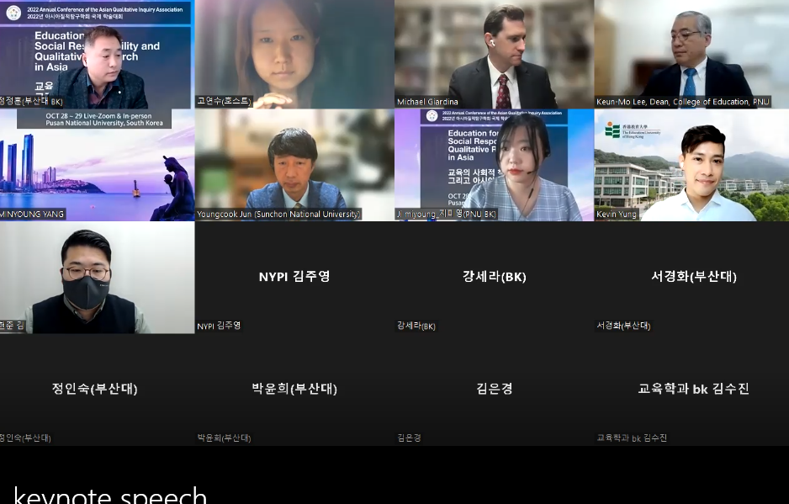Click the 강세라(BK) participant tile
This screenshot has width=789, height=504.
(494, 278)
